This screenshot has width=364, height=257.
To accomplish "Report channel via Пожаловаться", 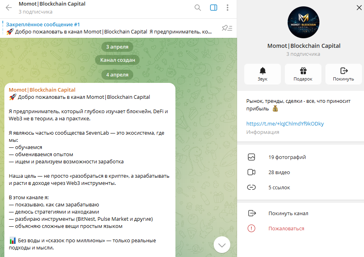I will [x=300, y=228].
